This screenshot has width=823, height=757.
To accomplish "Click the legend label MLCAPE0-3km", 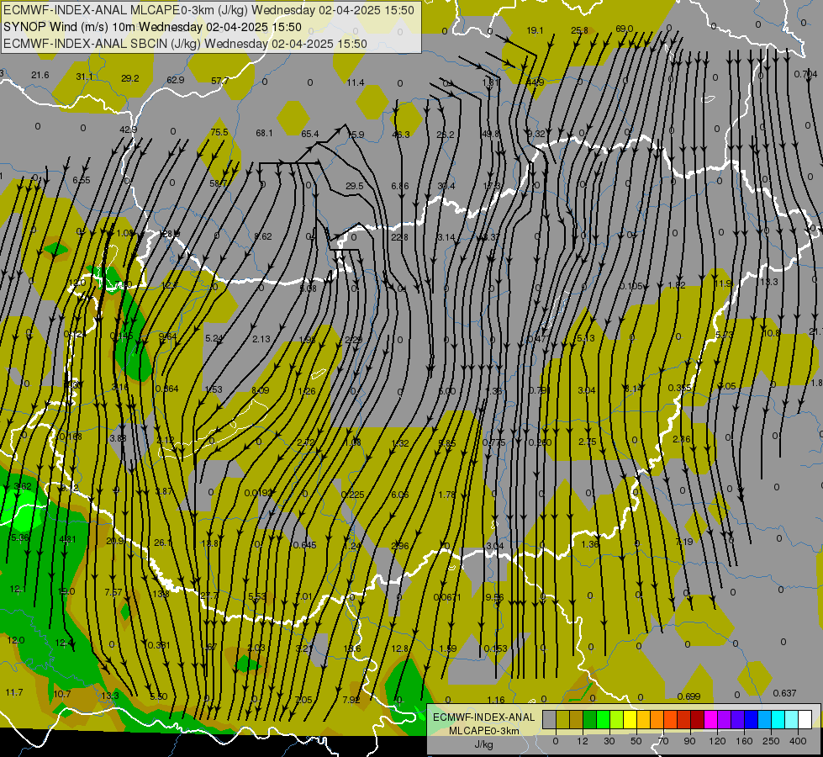I will point(484,731).
